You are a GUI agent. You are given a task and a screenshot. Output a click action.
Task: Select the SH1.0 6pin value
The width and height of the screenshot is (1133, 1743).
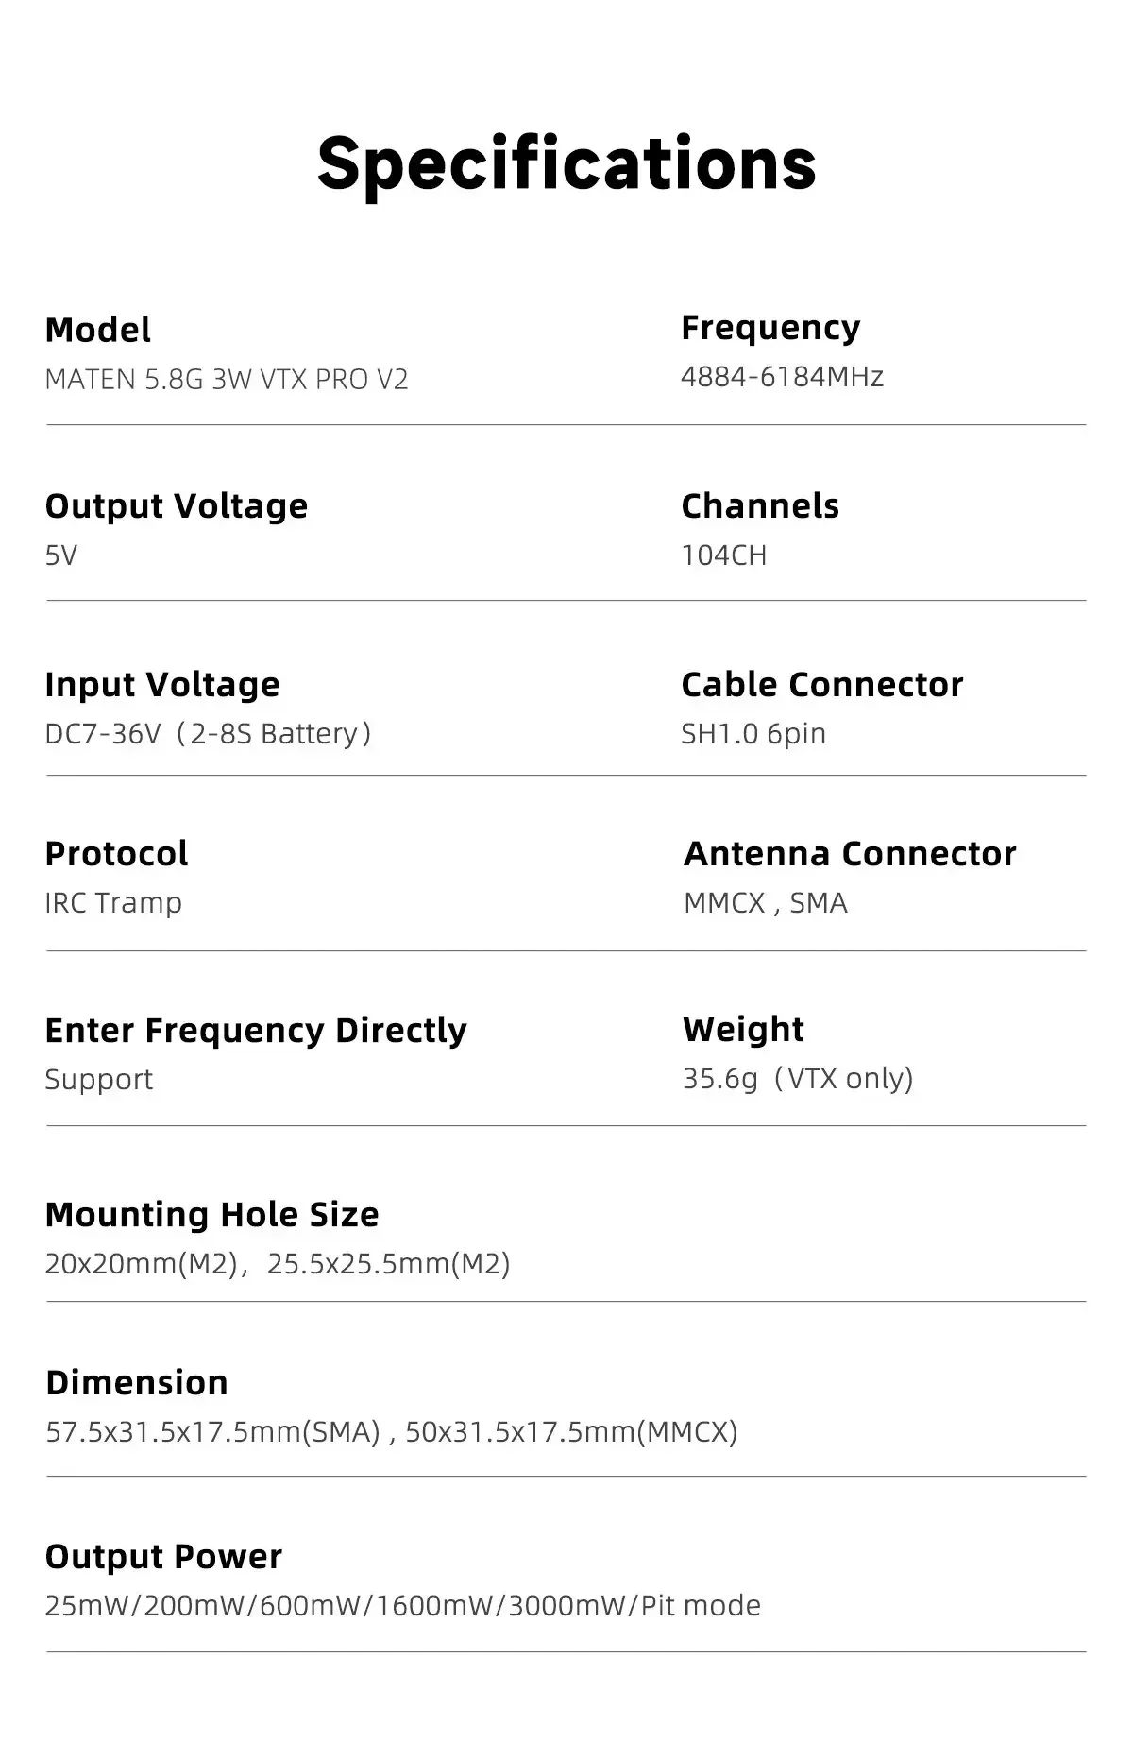coord(753,734)
